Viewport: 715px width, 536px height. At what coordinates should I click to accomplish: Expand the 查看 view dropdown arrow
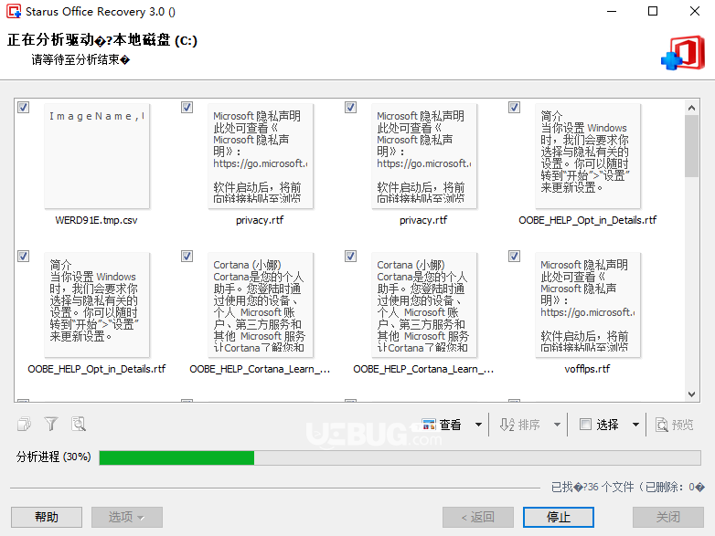click(478, 425)
